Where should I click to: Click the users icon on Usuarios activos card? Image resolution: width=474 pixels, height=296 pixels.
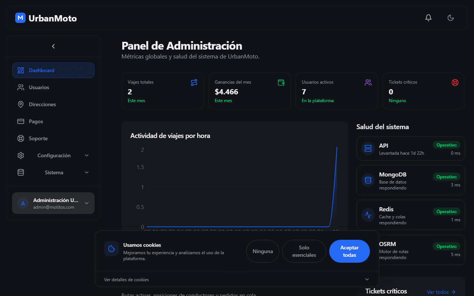coord(368,83)
